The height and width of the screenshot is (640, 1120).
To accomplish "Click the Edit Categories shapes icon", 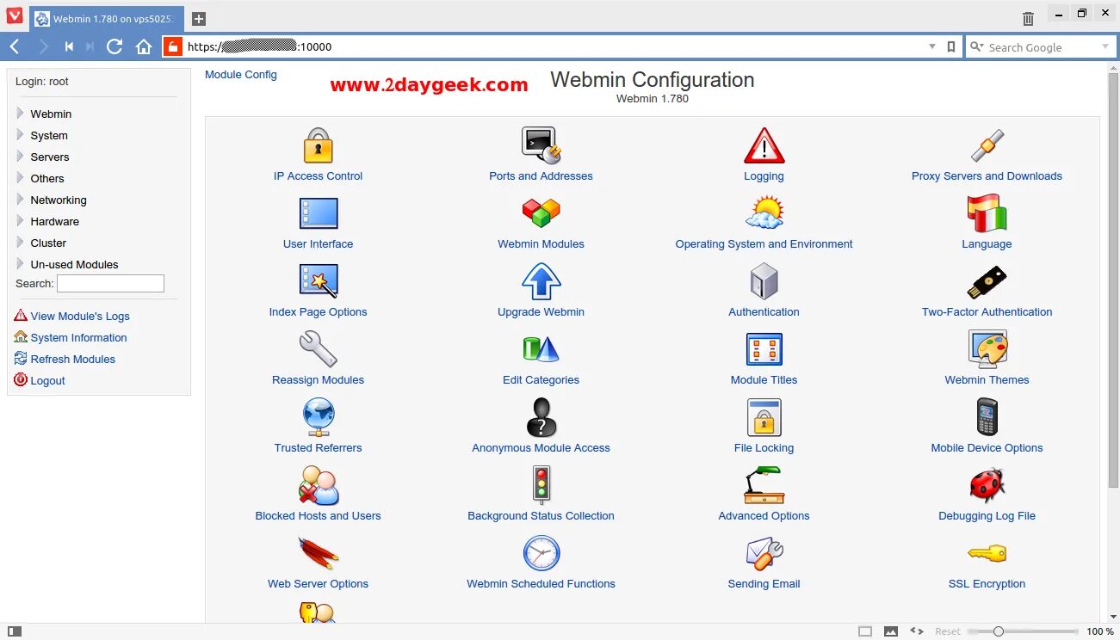I will pos(541,349).
